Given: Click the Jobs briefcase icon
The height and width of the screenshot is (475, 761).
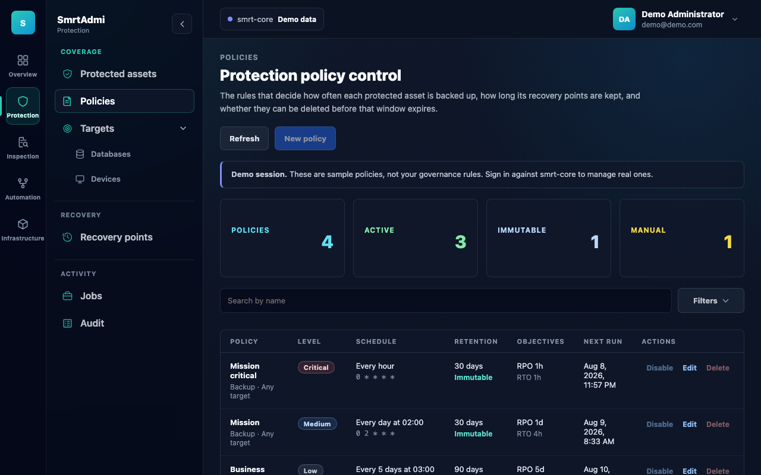Looking at the screenshot, I should [68, 296].
